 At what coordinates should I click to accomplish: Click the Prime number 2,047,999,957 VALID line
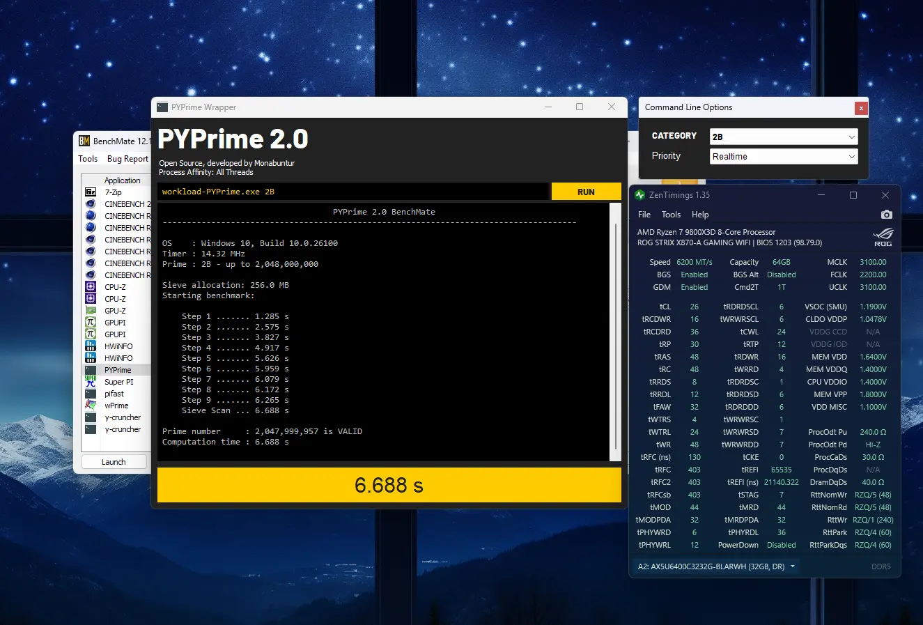pos(263,431)
